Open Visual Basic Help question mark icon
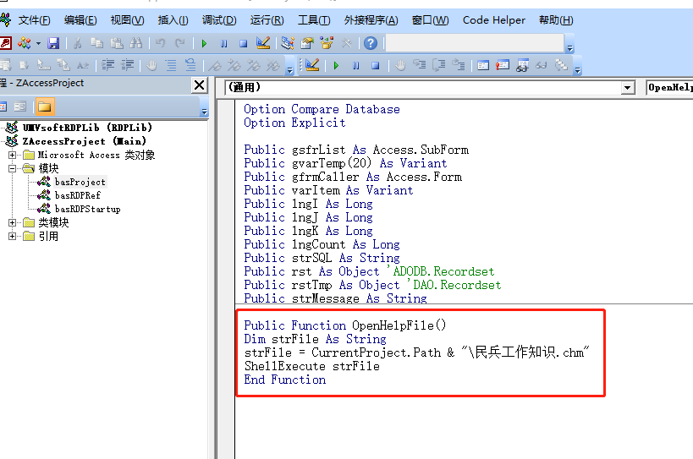This screenshot has width=693, height=459. (371, 43)
